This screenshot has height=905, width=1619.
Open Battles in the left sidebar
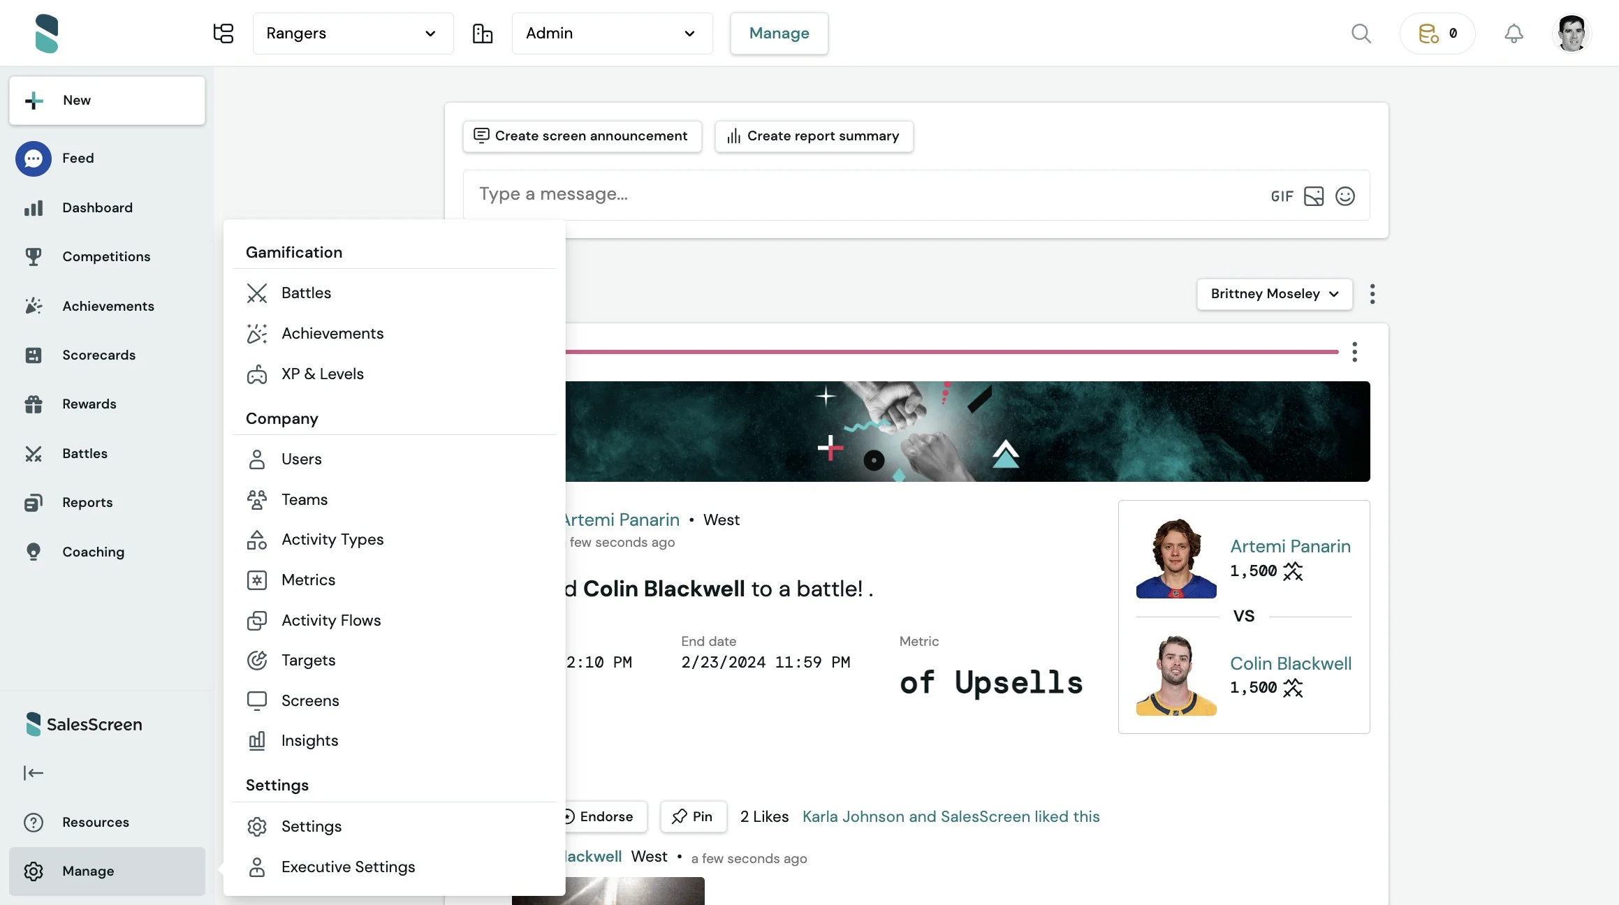coord(107,453)
